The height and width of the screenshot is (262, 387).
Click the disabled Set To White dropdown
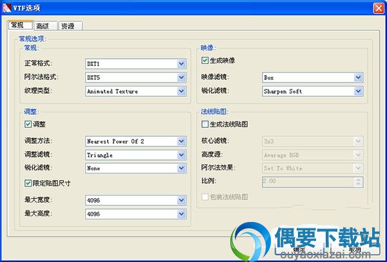coord(312,168)
